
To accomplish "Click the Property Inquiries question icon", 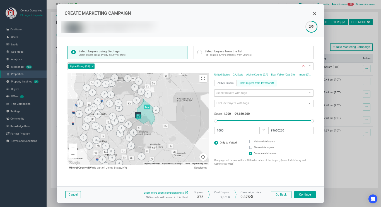I will 8,82.
